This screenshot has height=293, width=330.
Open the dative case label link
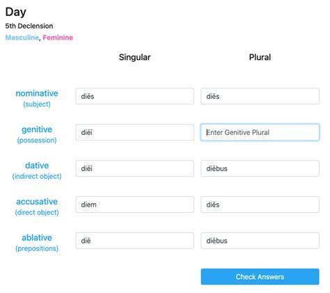coord(37,166)
